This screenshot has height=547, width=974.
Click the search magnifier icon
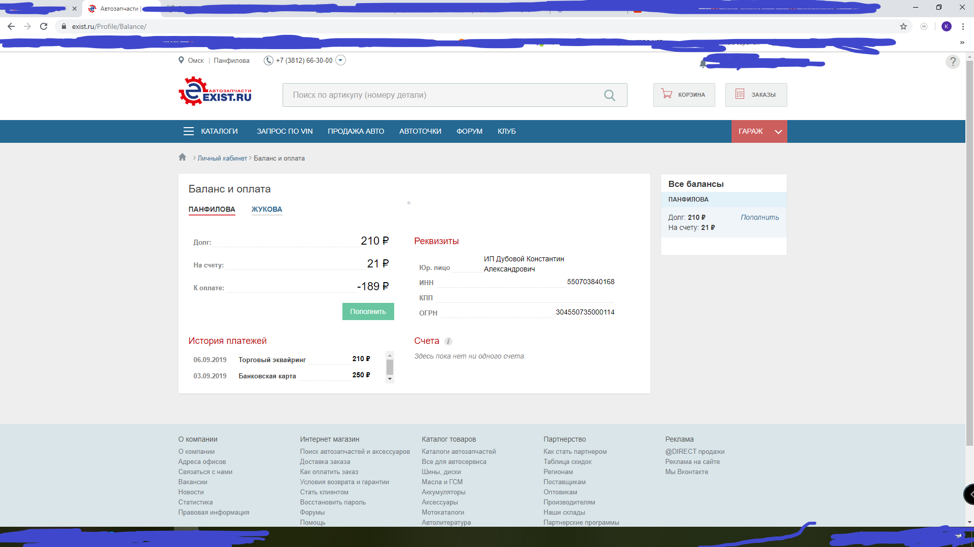610,95
